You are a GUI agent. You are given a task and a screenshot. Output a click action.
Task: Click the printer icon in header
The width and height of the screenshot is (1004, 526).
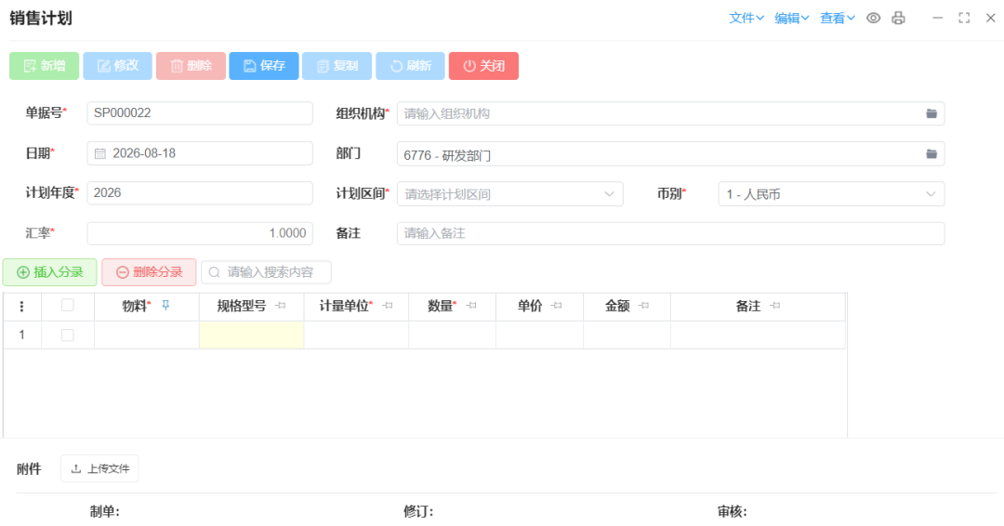pos(898,18)
